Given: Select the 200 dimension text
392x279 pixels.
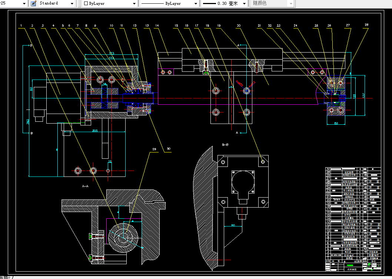Looking at the screenshot, I should point(95,131).
